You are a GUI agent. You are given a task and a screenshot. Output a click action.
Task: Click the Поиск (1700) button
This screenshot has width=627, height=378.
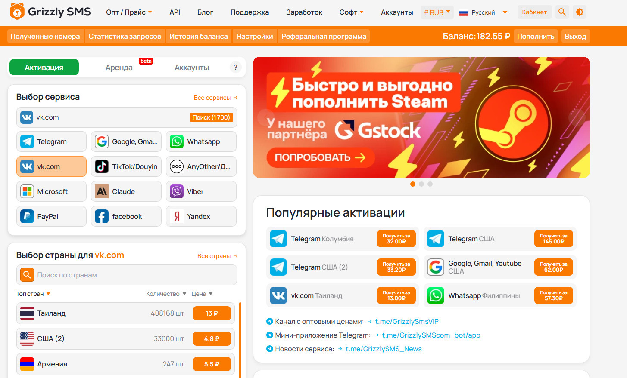pyautogui.click(x=211, y=117)
